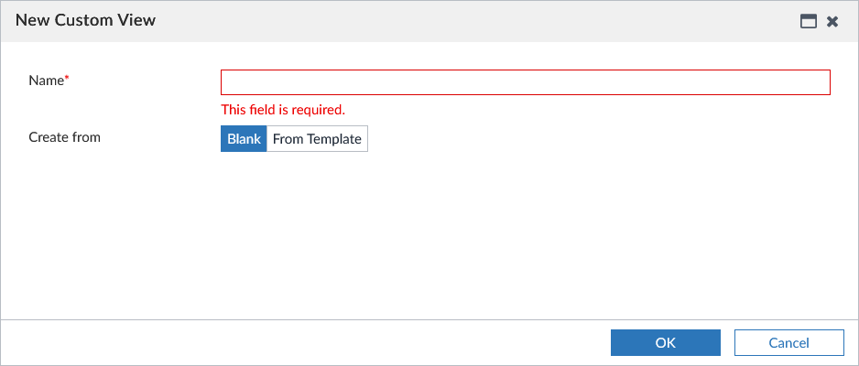The width and height of the screenshot is (859, 366).
Task: Click the Name text input field
Action: 525,82
